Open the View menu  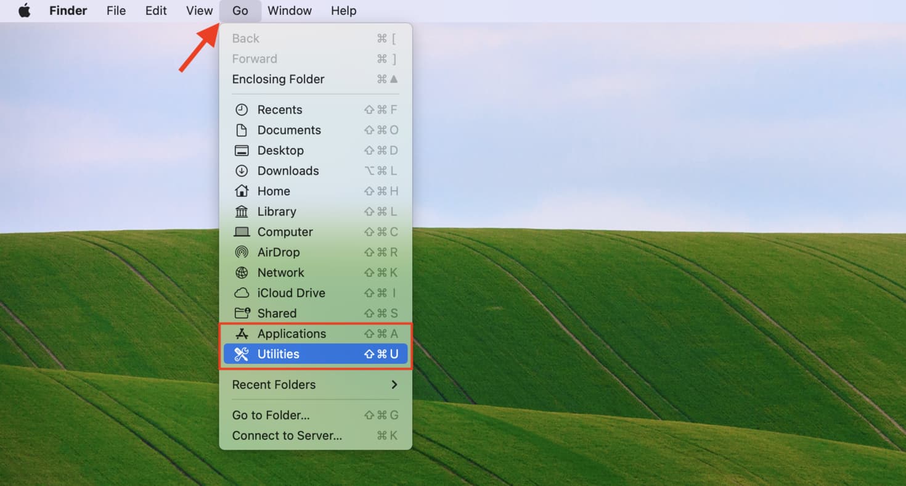point(199,10)
